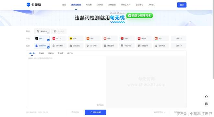
Task: Open 文案提取 navigation item
Action: (x=112, y=5)
